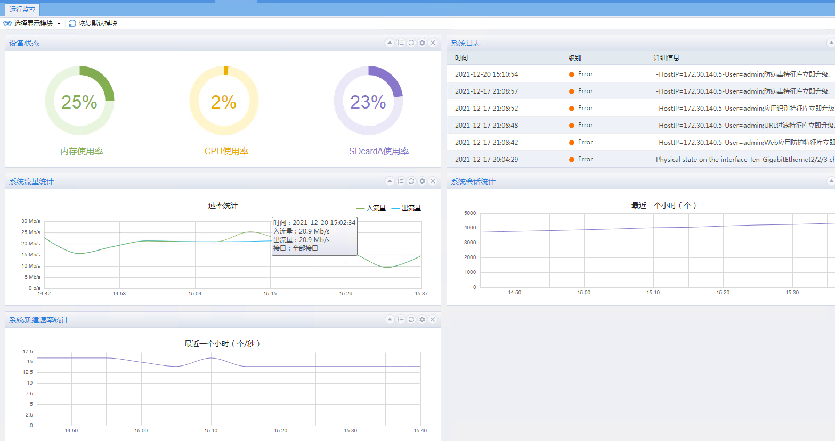Toggle the 入流量 legend series
This screenshot has height=441, width=835.
371,208
